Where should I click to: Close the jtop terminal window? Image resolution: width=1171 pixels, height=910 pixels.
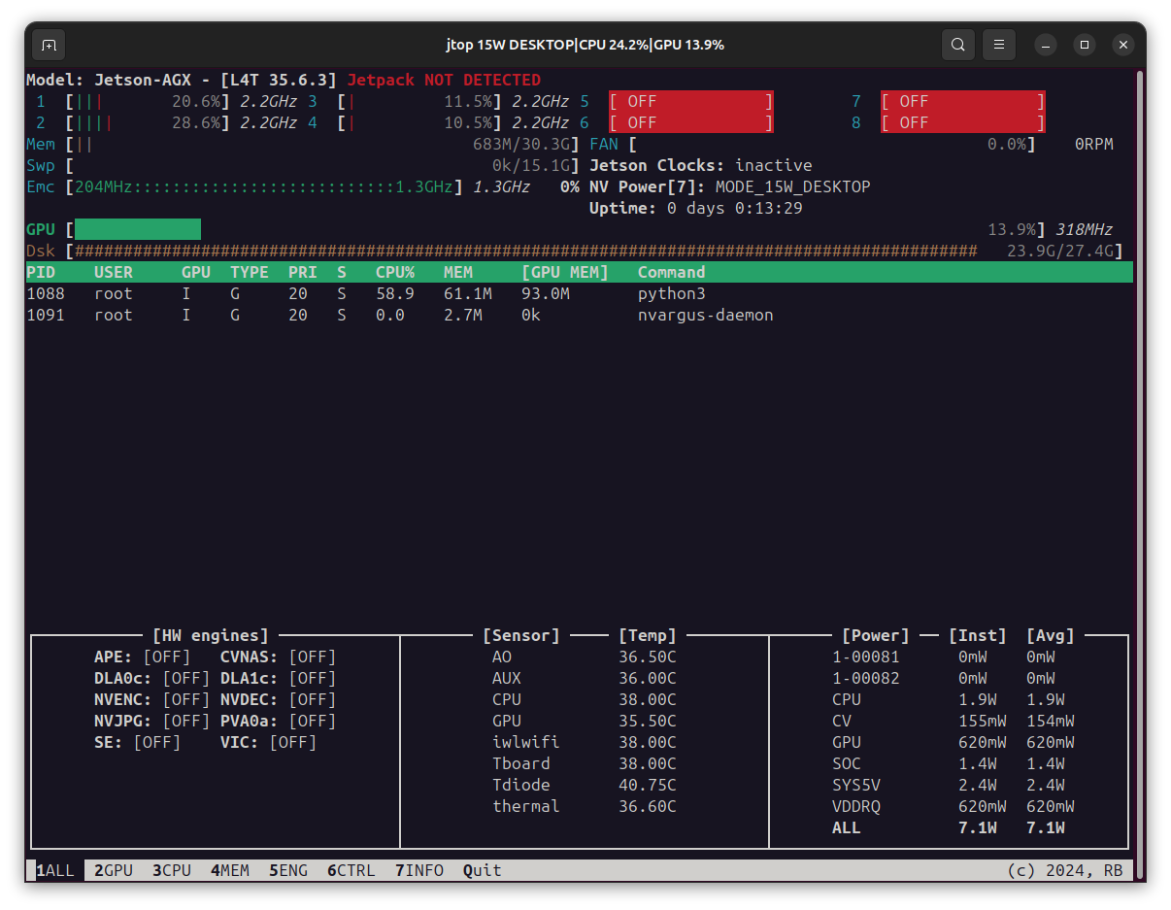1122,45
